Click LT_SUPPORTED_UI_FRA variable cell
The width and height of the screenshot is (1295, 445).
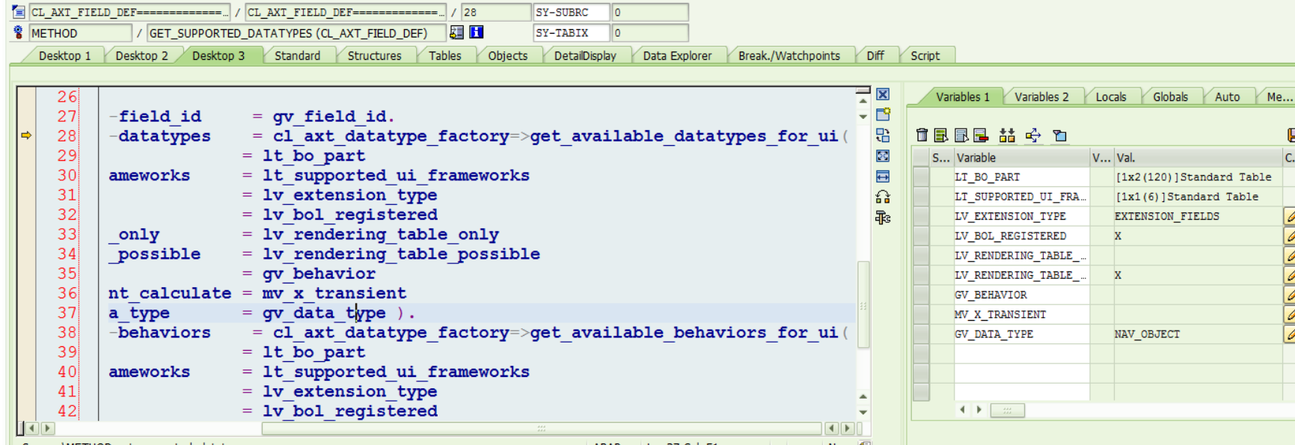click(x=1021, y=196)
